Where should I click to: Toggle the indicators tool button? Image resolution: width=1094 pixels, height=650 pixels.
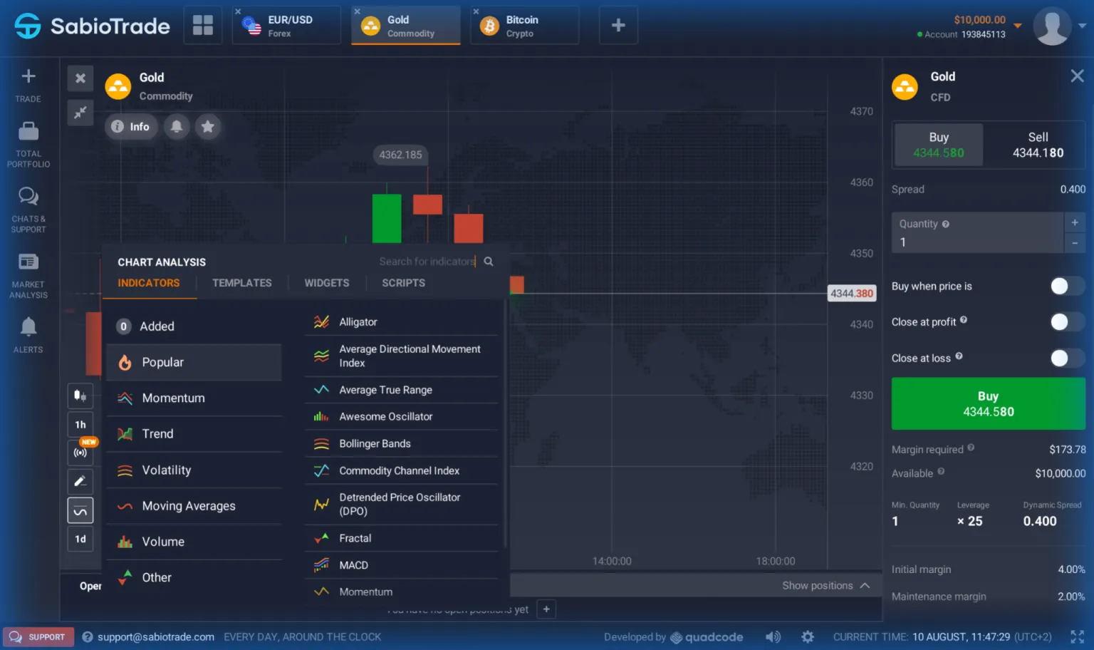pyautogui.click(x=80, y=510)
